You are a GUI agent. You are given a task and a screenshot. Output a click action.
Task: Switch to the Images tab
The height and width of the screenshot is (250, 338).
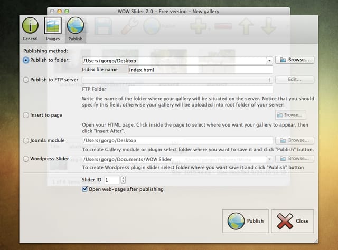pyautogui.click(x=53, y=30)
